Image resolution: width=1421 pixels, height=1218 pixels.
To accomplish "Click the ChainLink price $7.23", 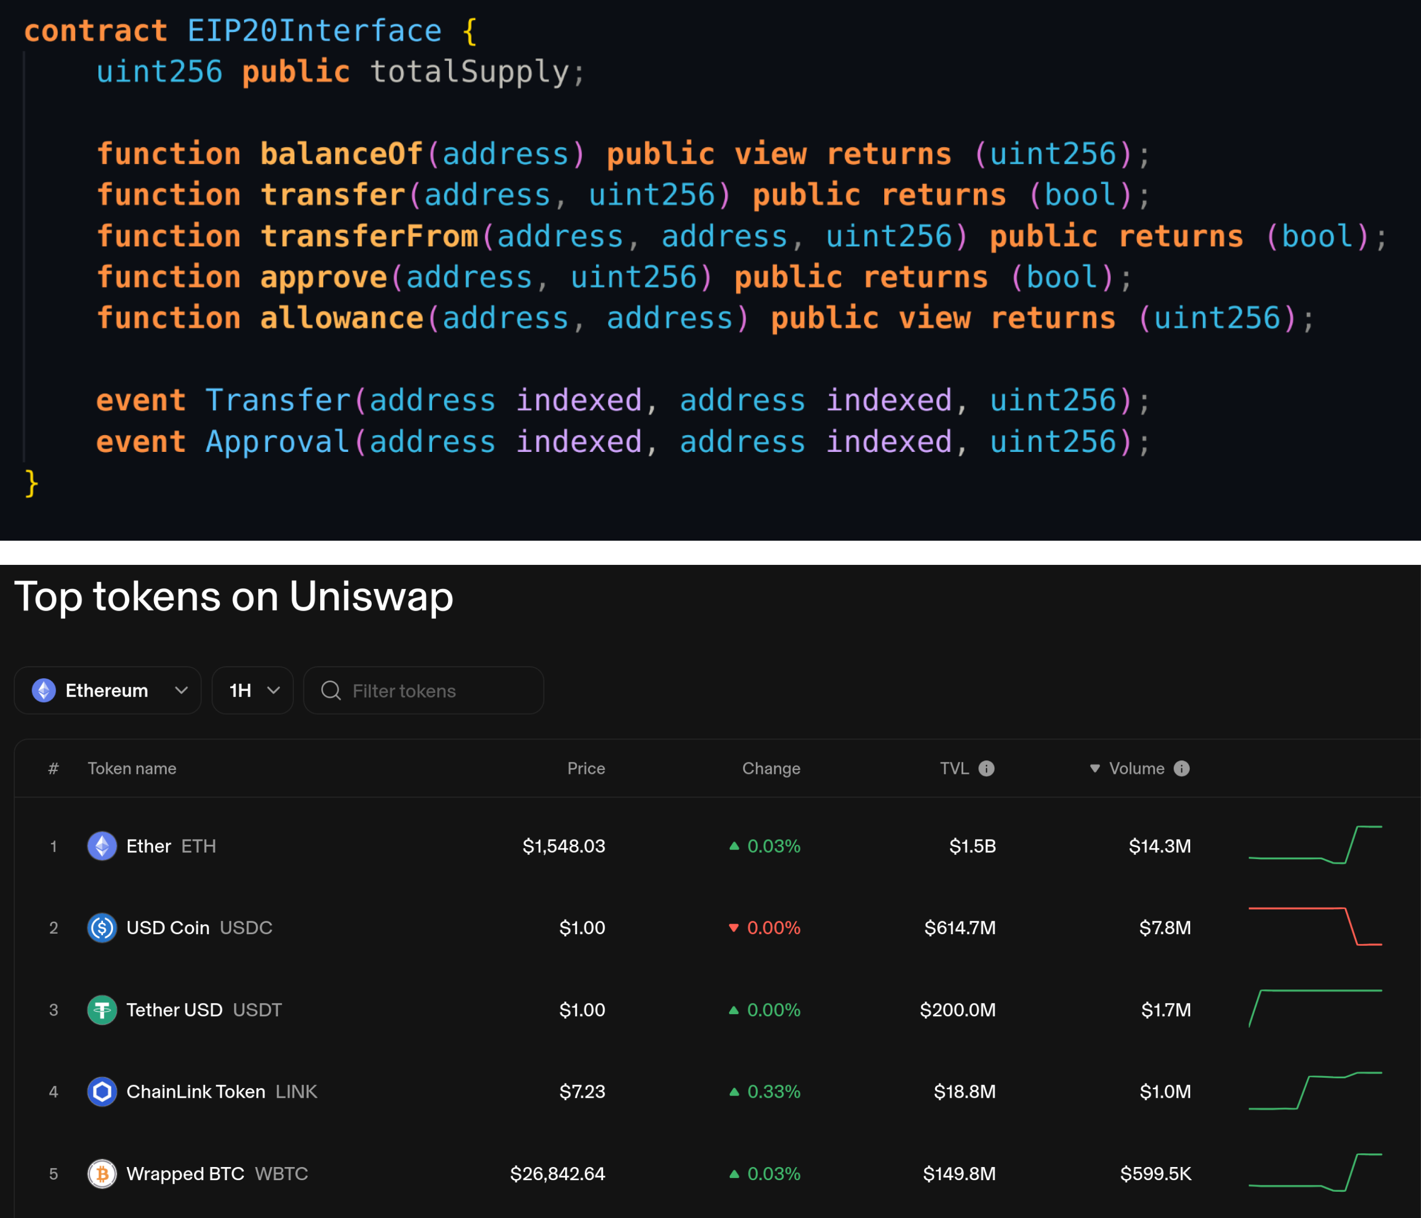I will coord(582,1091).
